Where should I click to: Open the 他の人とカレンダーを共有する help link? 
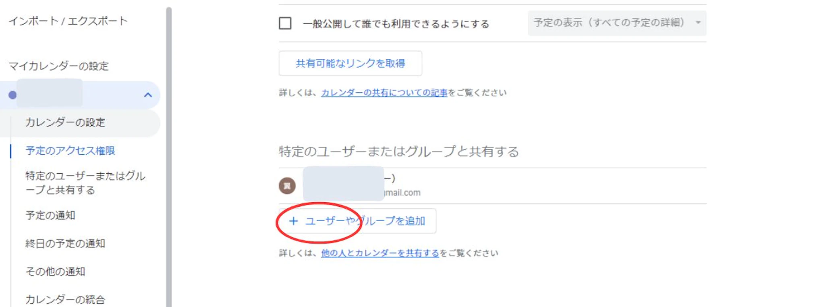pyautogui.click(x=379, y=253)
